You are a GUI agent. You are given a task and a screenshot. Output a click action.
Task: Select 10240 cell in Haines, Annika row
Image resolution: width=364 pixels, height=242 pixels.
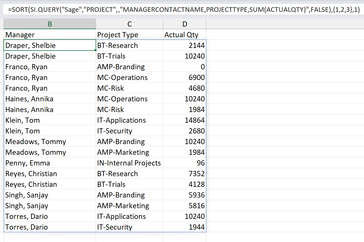coord(185,99)
